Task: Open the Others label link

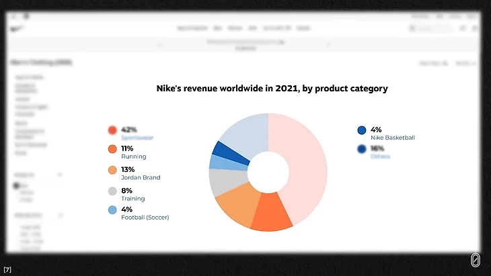Action: point(380,156)
